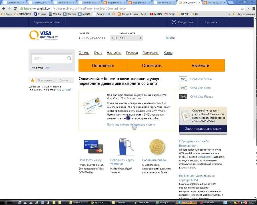Click the Пополнить button
Screen dimensions: 257x205
103,65
